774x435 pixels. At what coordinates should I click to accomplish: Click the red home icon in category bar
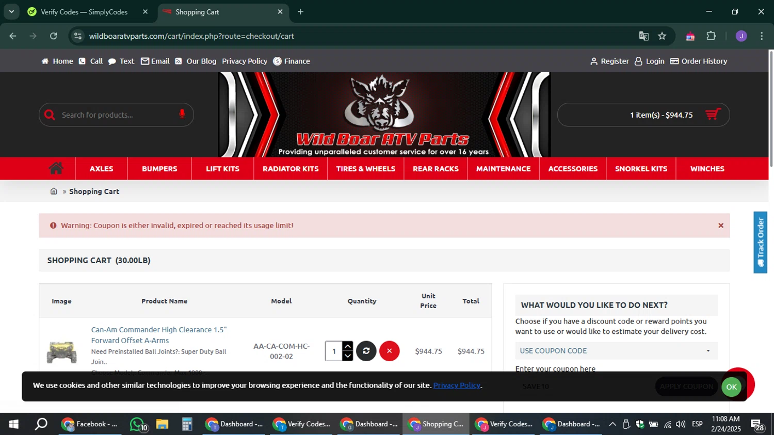56,168
